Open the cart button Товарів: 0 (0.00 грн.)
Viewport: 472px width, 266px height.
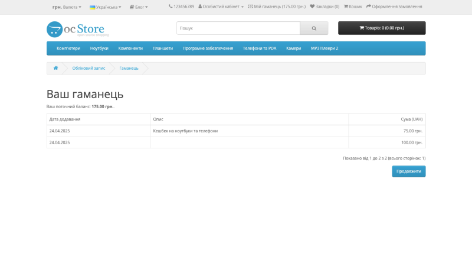pos(382,28)
